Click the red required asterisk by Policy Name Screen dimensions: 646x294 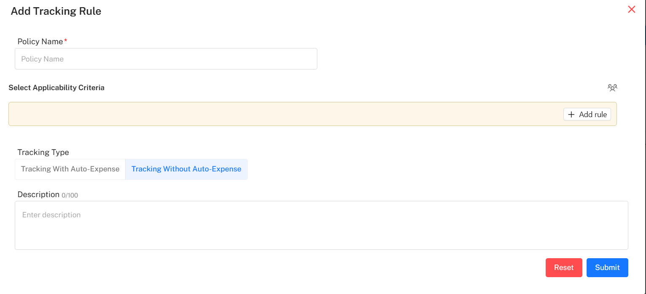[x=66, y=41]
